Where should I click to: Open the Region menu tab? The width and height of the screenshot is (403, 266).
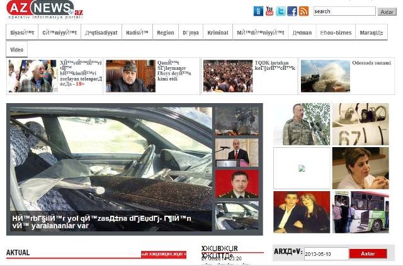[166, 33]
